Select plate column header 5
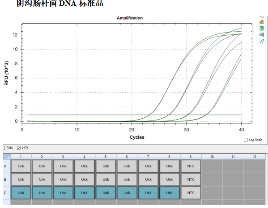Image resolution: width=268 pixels, height=208 pixels. pos(106,157)
